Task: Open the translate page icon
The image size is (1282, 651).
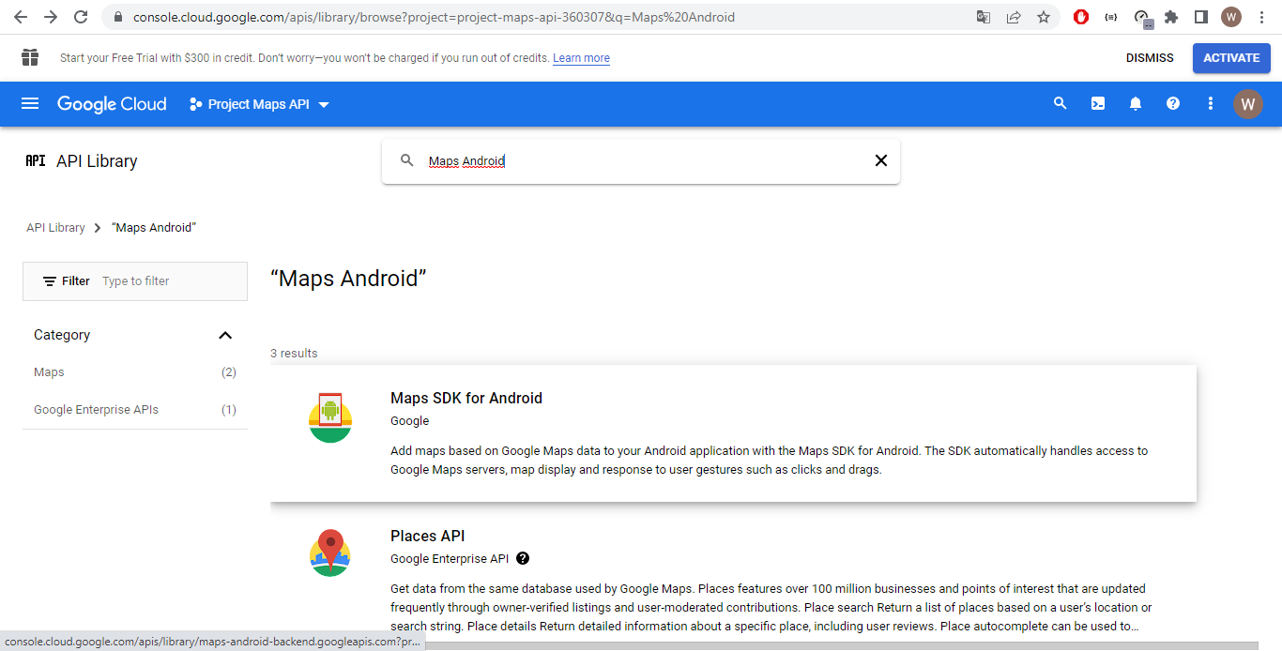Action: (x=984, y=17)
